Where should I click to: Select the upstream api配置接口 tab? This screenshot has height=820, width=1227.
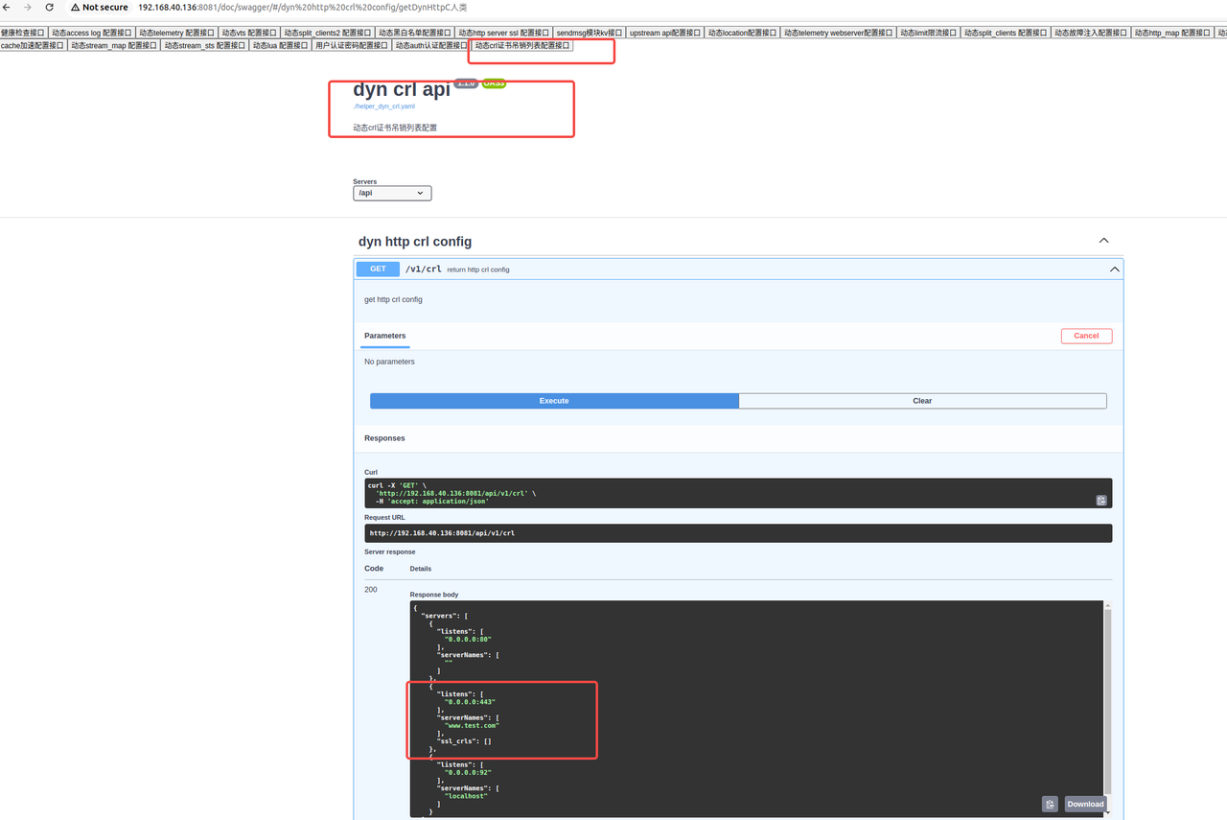pos(665,33)
